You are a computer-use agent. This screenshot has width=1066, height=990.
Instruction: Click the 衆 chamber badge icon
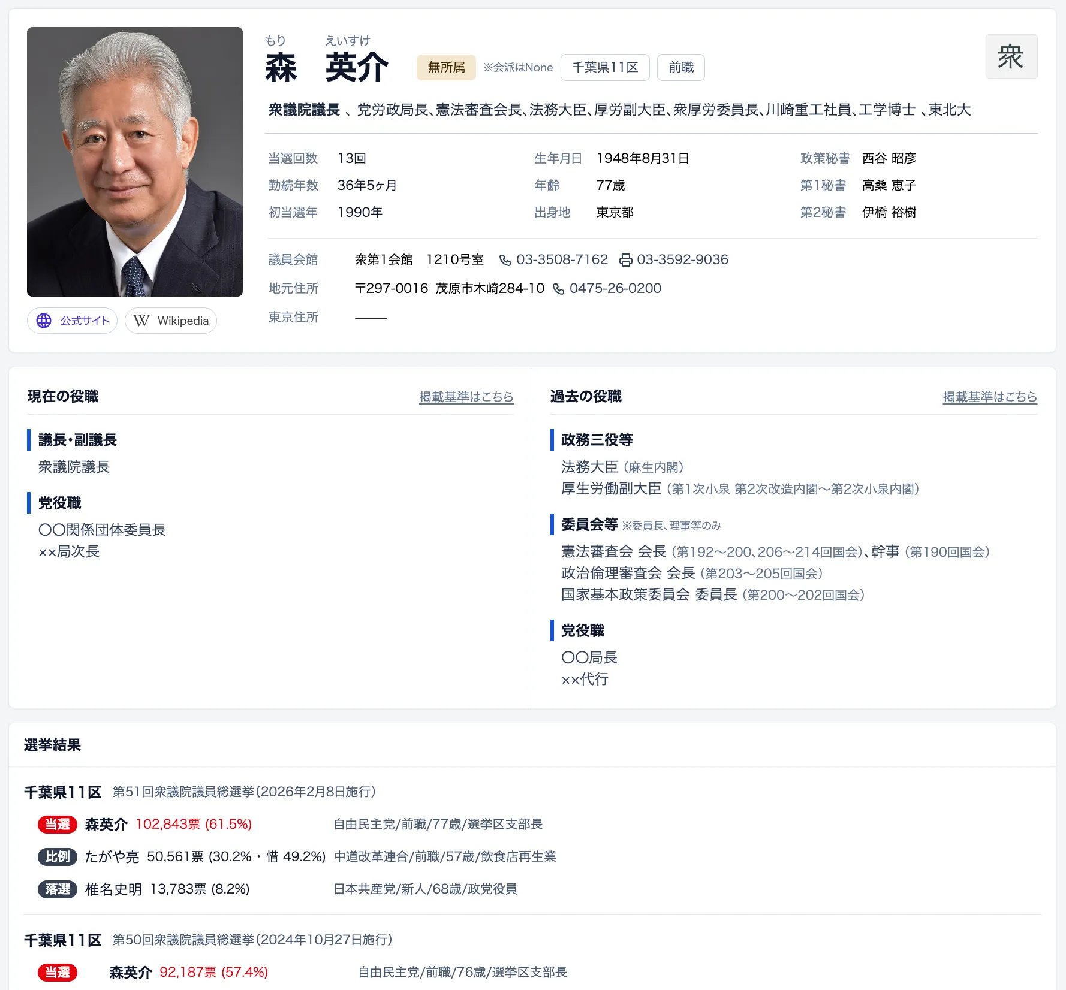[x=1011, y=57]
